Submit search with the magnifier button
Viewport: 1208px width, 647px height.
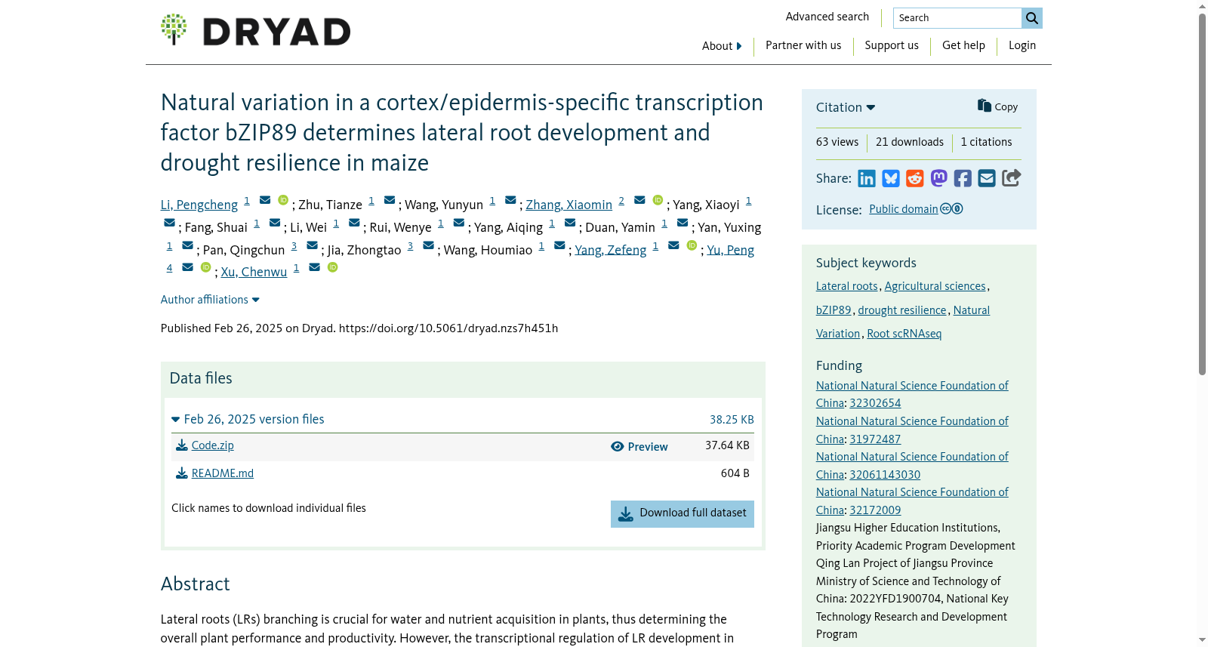pyautogui.click(x=1032, y=18)
